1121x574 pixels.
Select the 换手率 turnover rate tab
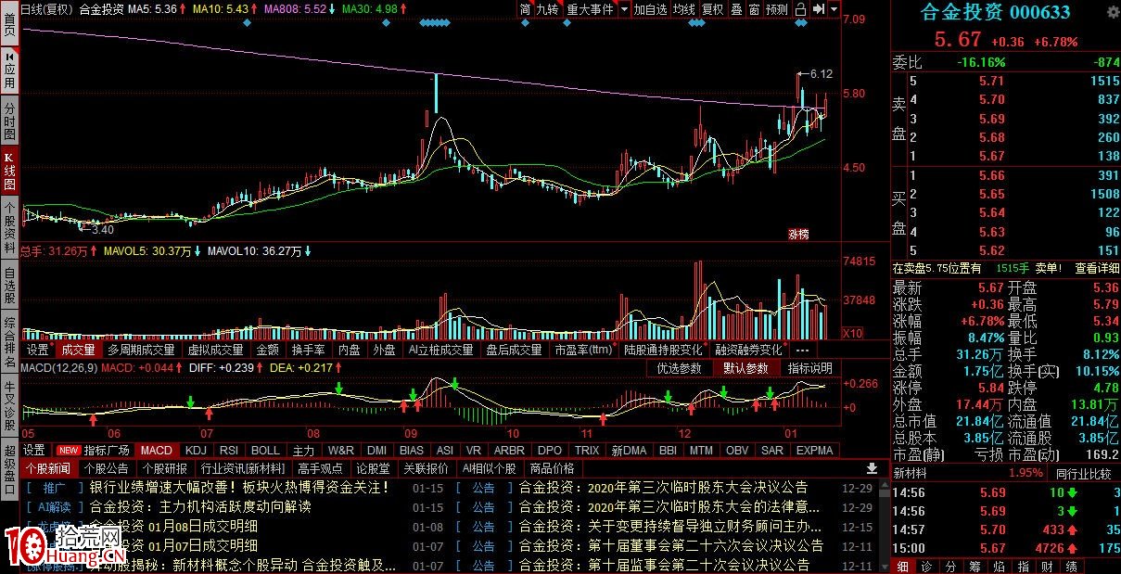(308, 351)
